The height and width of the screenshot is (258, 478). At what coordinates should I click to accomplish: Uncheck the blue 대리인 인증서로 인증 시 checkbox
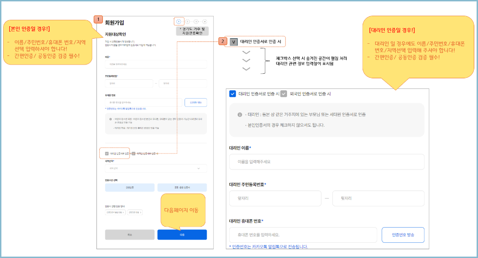(x=233, y=94)
